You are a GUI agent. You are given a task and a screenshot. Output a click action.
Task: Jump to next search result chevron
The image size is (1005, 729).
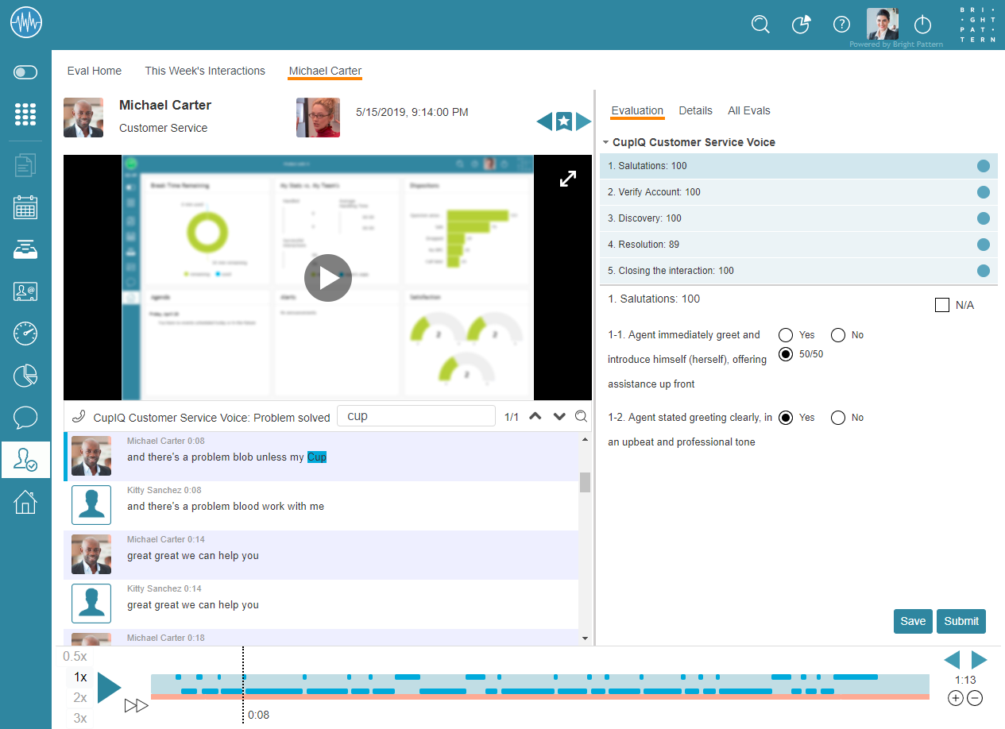[559, 416]
